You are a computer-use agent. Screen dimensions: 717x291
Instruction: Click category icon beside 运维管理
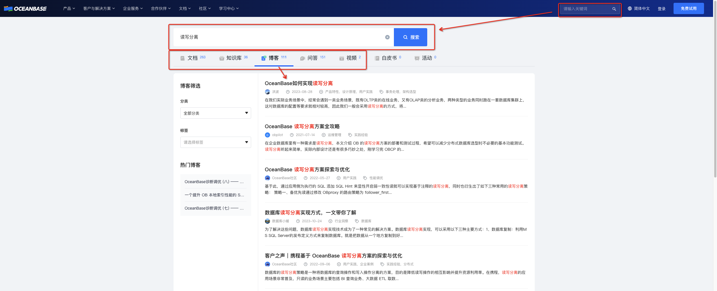click(x=324, y=135)
